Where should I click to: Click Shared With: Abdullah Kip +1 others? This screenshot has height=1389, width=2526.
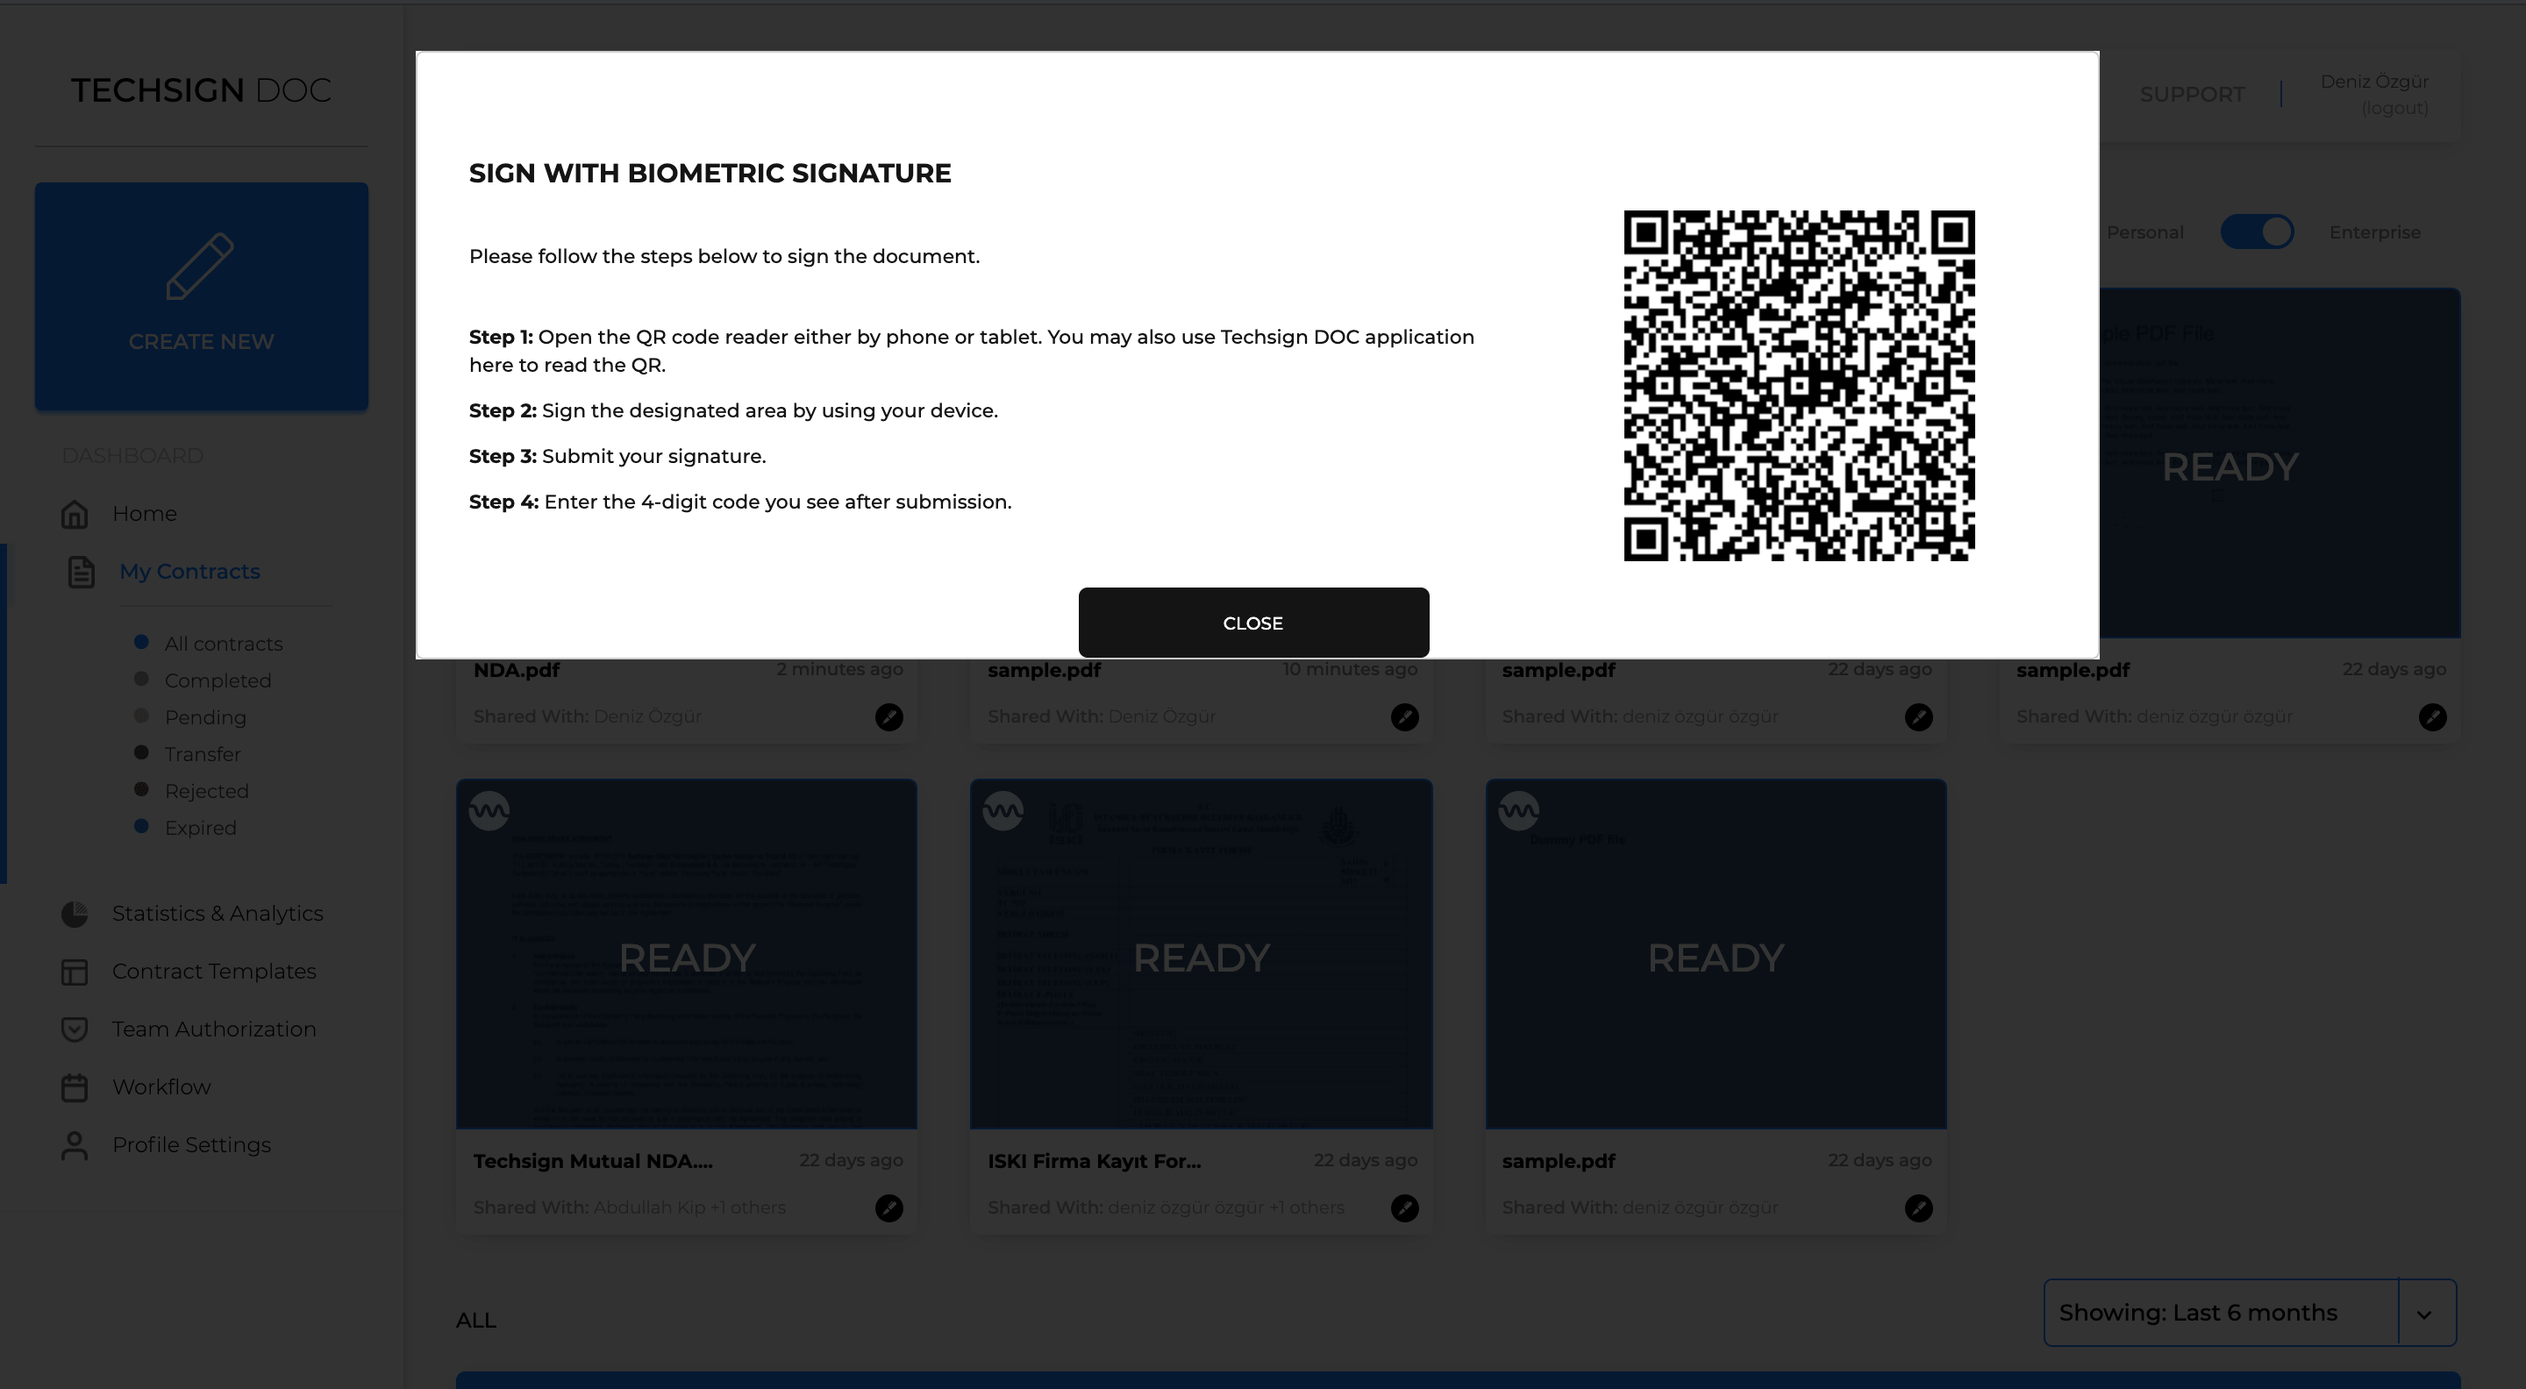click(x=630, y=1207)
